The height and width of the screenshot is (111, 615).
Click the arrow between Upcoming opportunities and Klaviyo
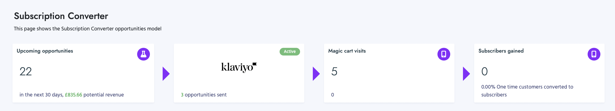coord(166,74)
